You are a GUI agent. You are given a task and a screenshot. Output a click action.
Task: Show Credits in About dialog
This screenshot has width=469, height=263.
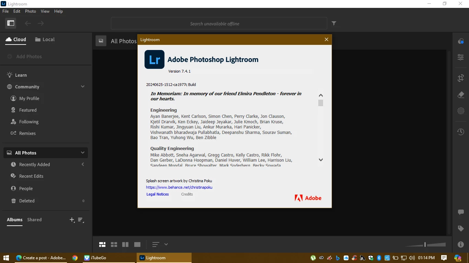187,194
